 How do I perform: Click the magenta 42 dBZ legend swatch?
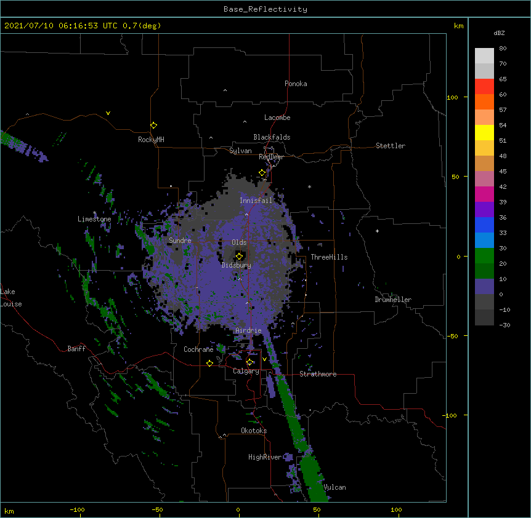point(484,194)
